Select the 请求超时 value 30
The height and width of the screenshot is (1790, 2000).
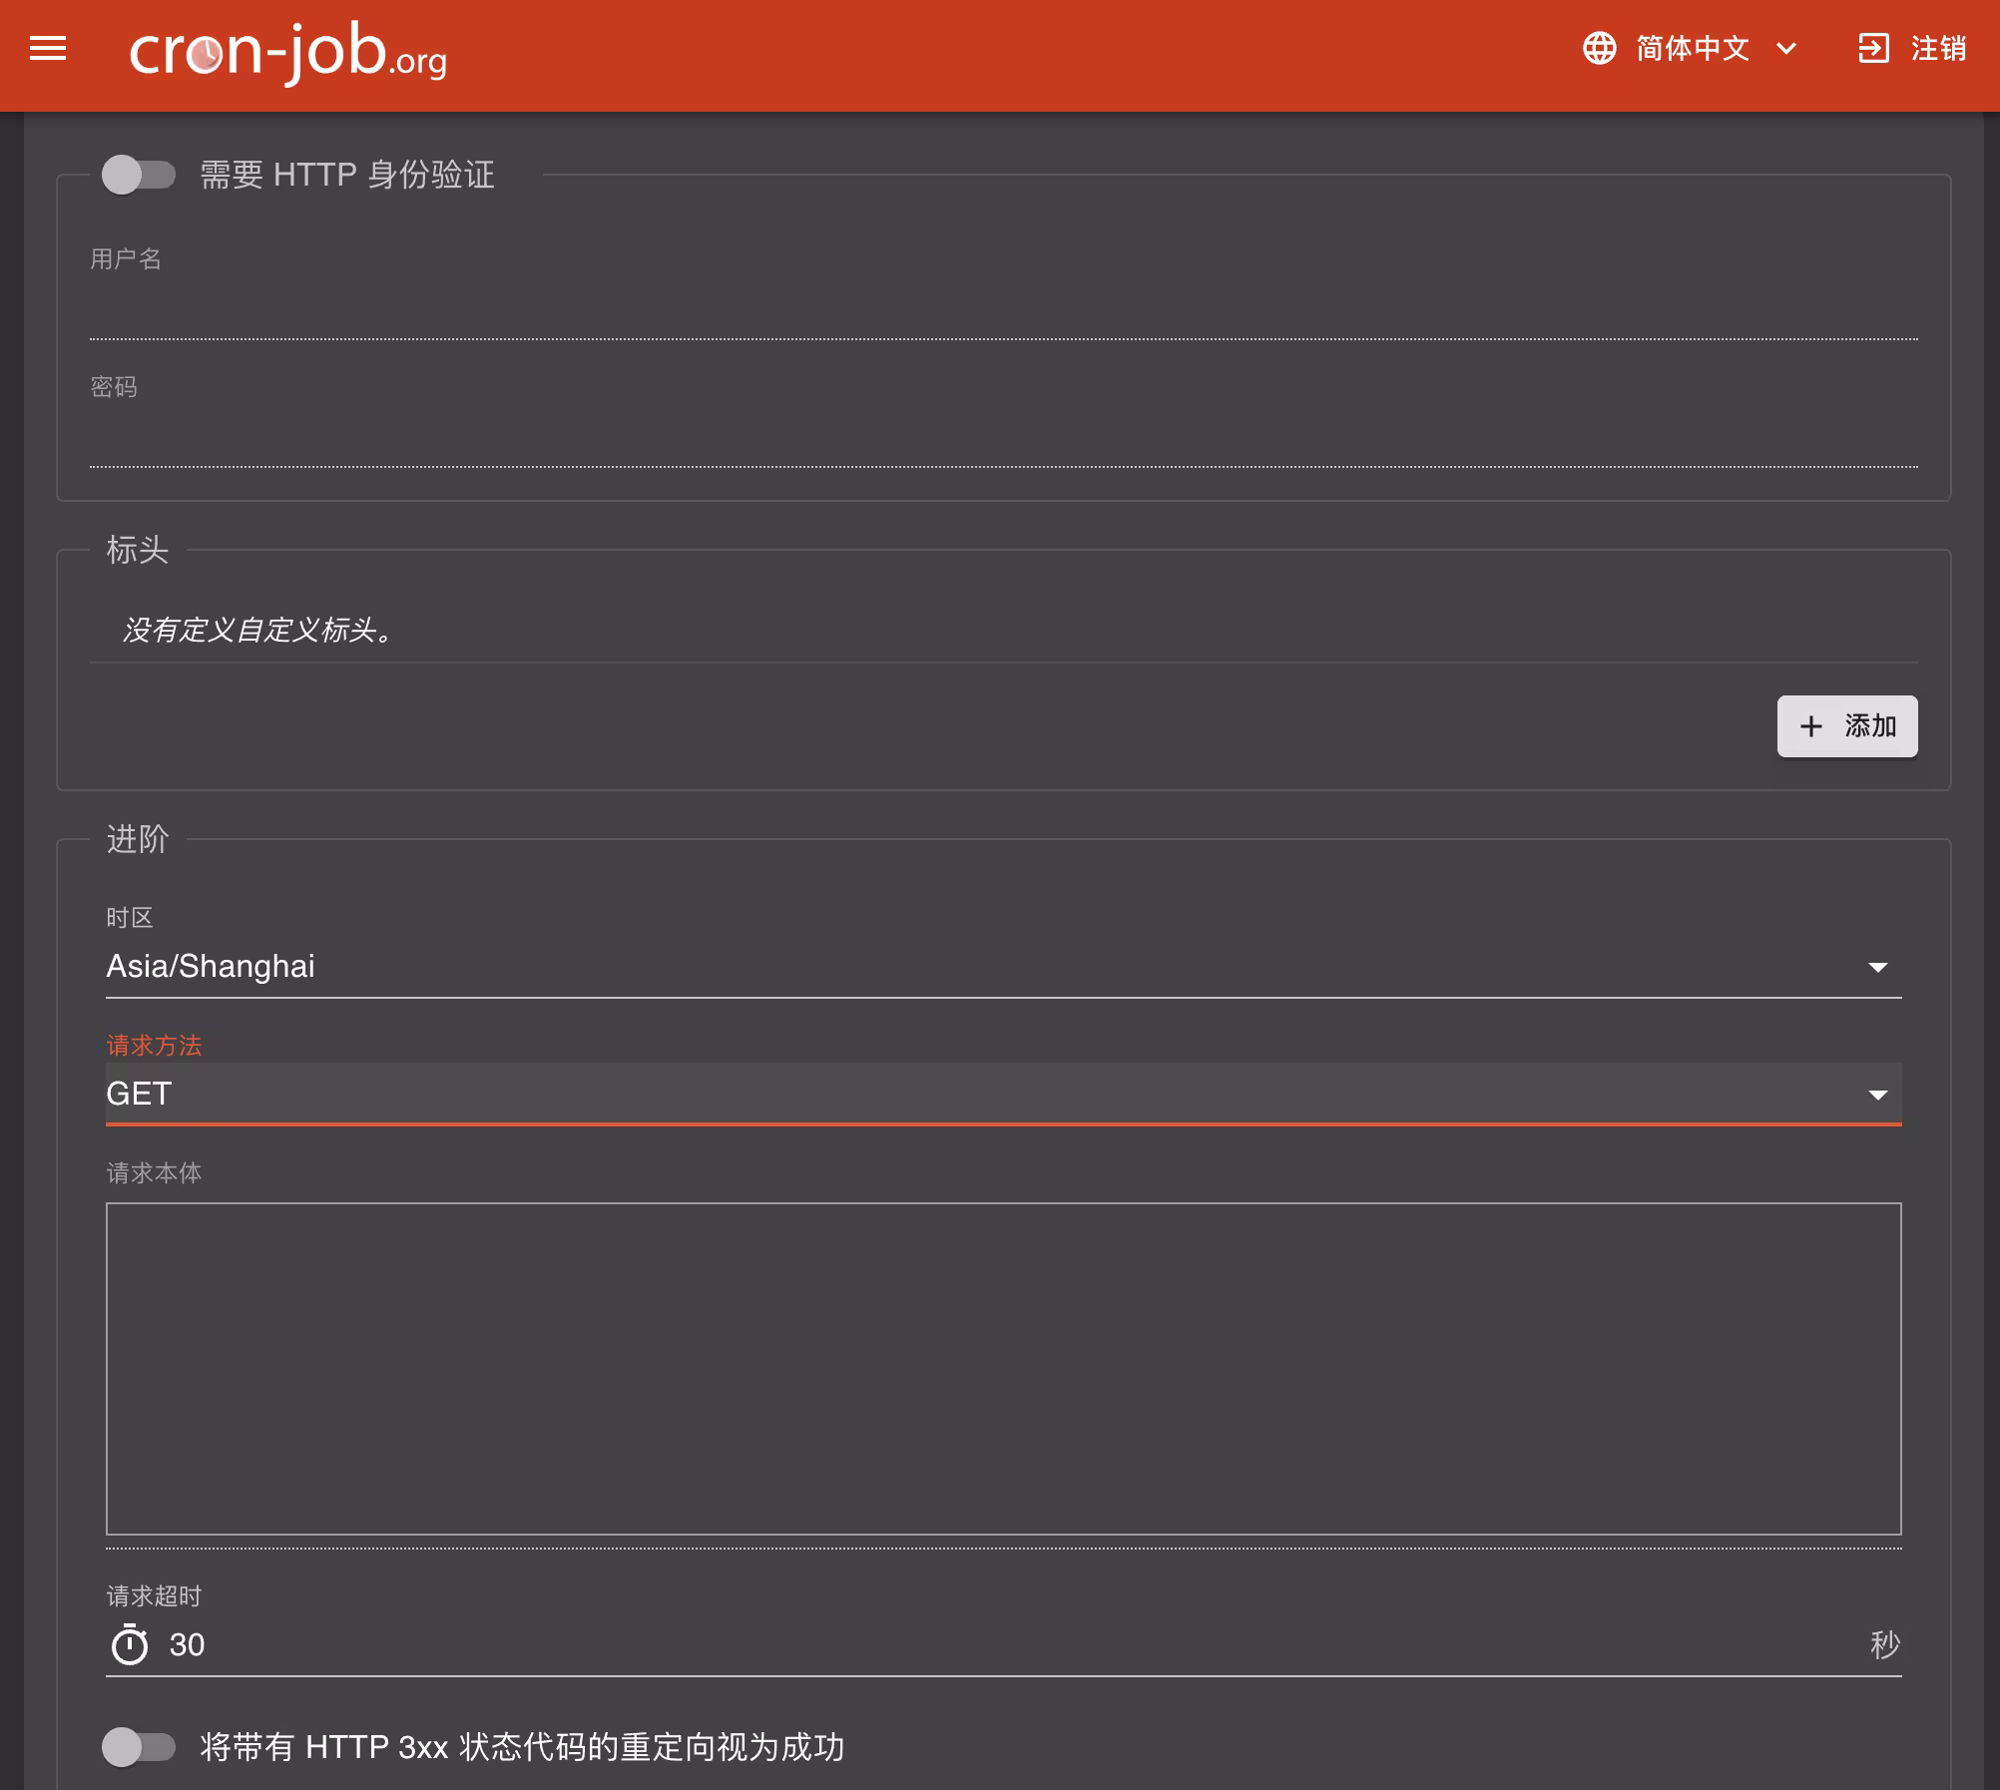point(188,1645)
